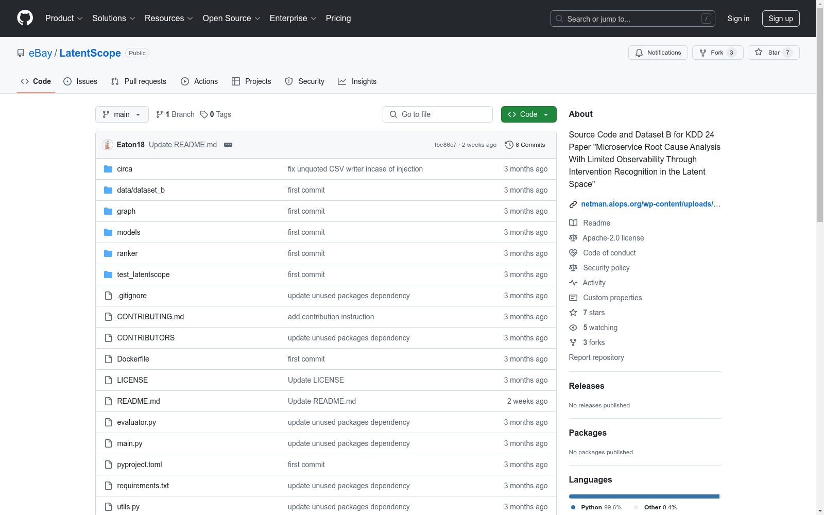Click the scale icon next to Apache-2.0 license
This screenshot has height=515, width=824.
point(573,238)
